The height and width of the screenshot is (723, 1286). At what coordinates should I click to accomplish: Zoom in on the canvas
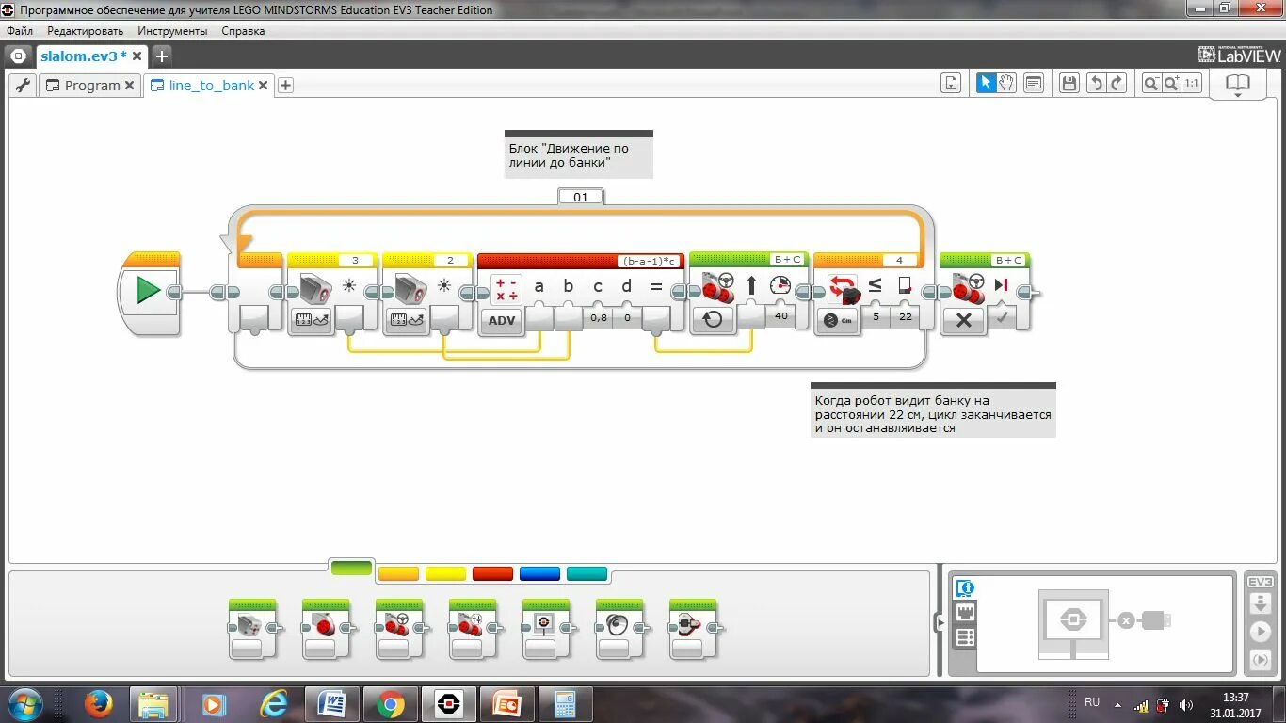[1171, 84]
